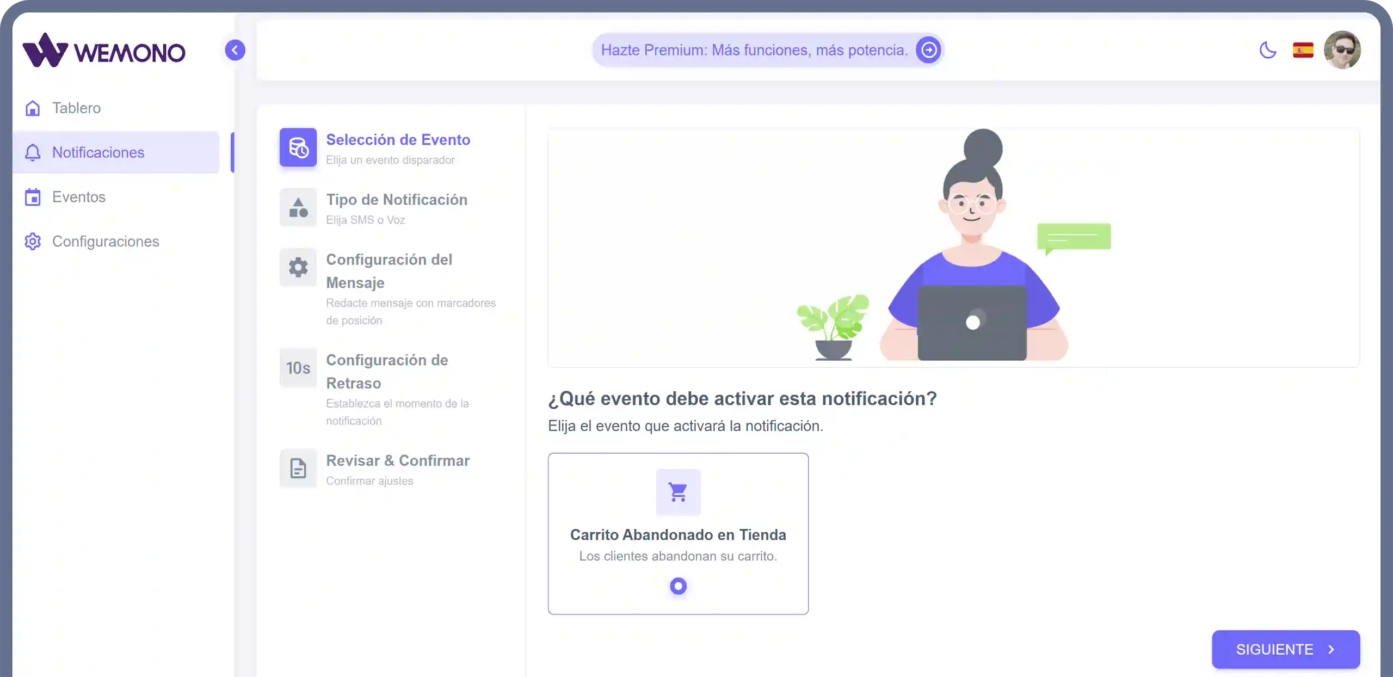Click the Selección de Evento step icon
The image size is (1393, 677).
point(298,147)
